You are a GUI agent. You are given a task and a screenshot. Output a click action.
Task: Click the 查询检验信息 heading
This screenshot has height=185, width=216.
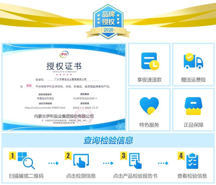pyautogui.click(x=108, y=140)
